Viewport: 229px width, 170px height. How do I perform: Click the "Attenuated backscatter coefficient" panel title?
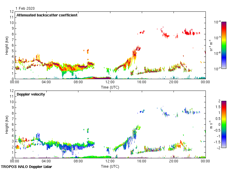tap(47, 15)
